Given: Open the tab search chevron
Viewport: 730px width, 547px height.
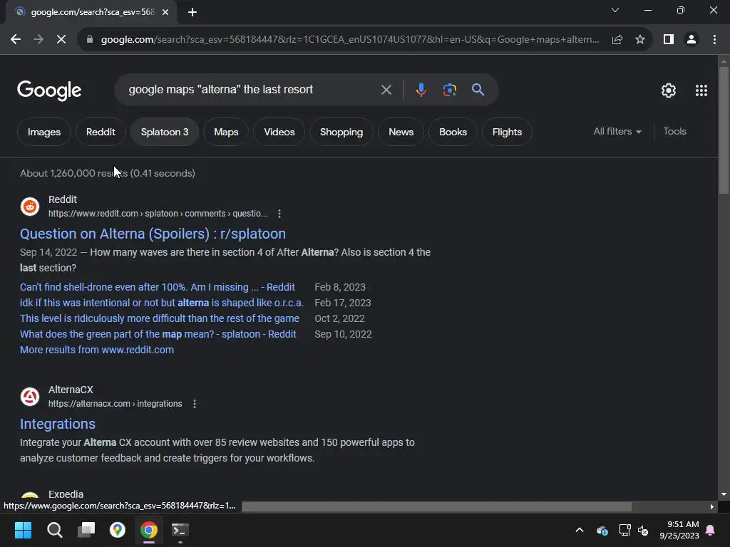Looking at the screenshot, I should [615, 10].
